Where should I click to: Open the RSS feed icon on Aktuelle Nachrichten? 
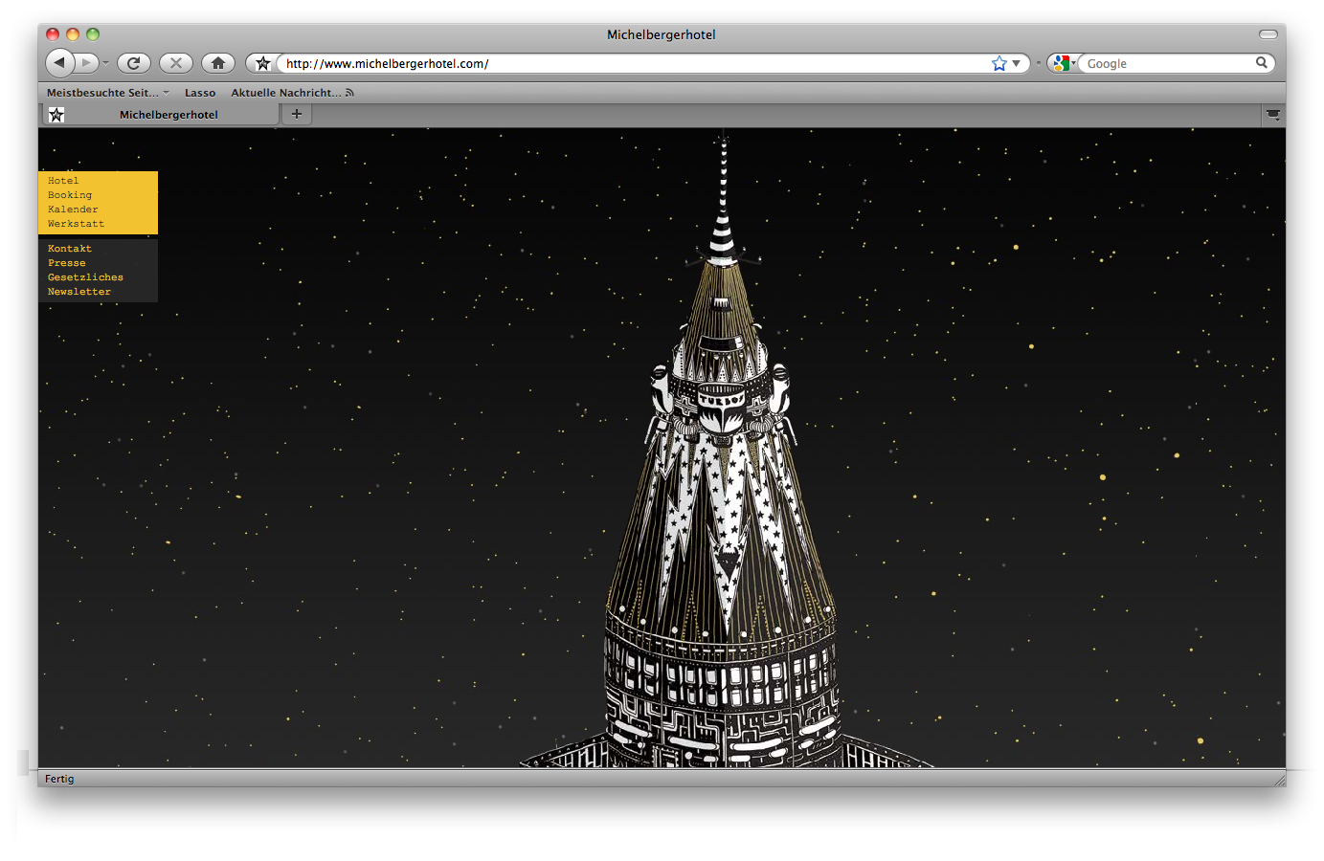349,93
